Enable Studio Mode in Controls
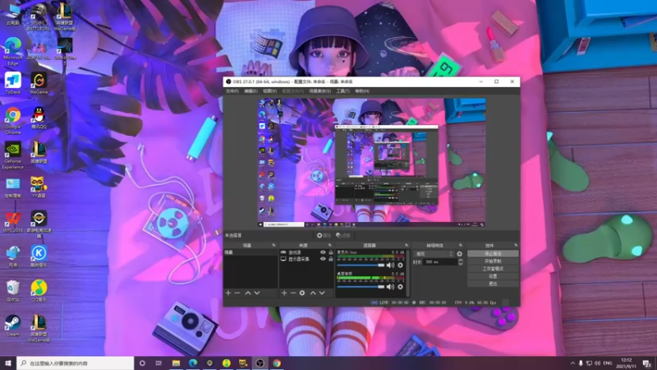 pyautogui.click(x=493, y=269)
